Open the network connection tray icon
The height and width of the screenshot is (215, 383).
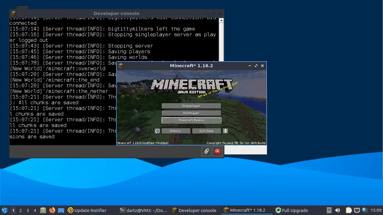[x=357, y=210]
